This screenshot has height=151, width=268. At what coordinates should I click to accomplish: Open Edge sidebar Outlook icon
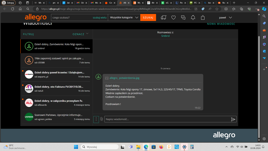pos(264,51)
